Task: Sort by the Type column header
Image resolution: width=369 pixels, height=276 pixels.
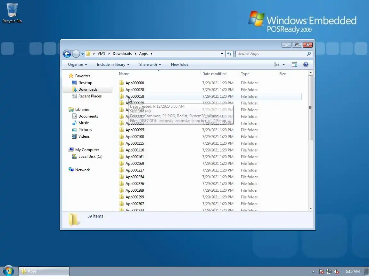Action: (258, 74)
